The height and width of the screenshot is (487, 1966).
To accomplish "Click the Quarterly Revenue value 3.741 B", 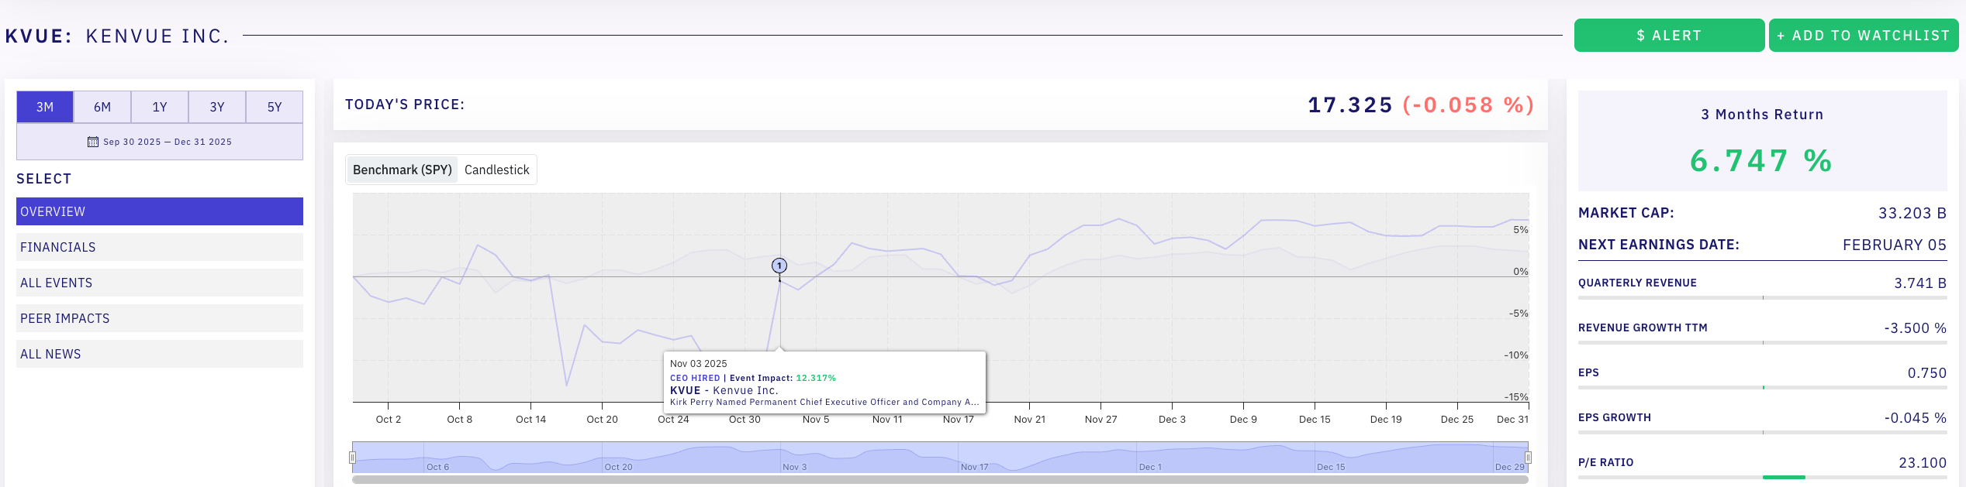I will pos(1920,283).
